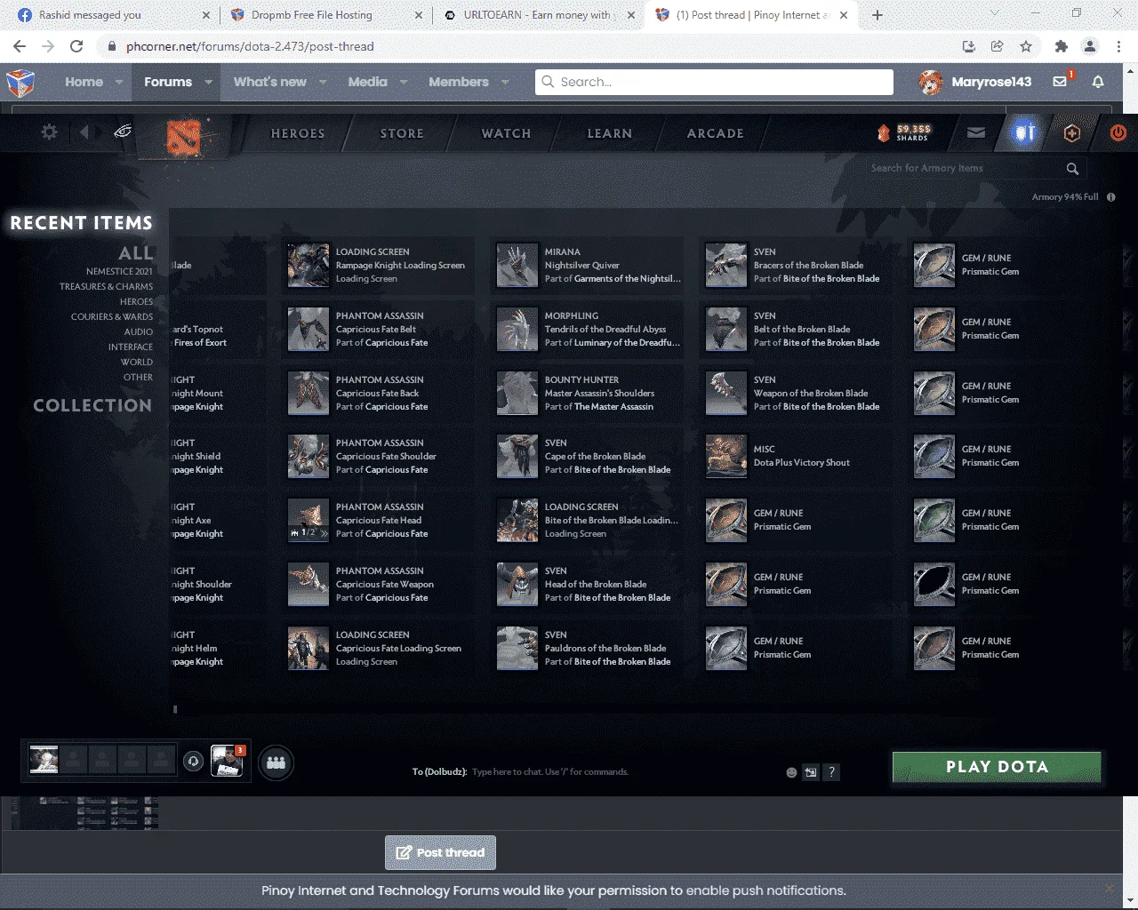The width and height of the screenshot is (1138, 910).
Task: Click the Rampage Knight Loading Screen item icon
Action: pos(309,265)
